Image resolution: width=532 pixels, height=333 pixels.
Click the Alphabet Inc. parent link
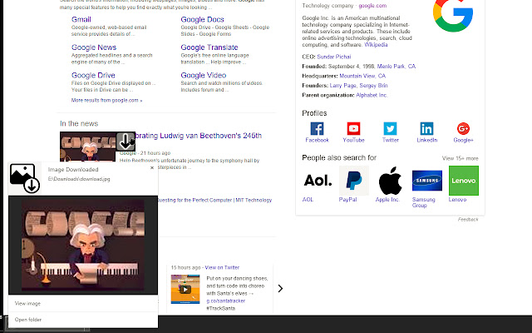point(372,95)
